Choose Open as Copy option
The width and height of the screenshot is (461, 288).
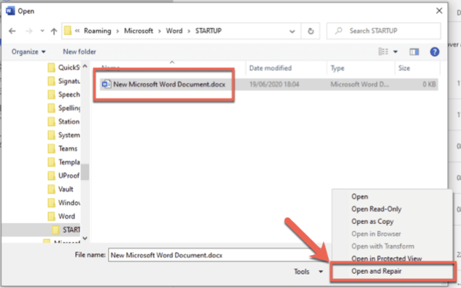tap(372, 221)
